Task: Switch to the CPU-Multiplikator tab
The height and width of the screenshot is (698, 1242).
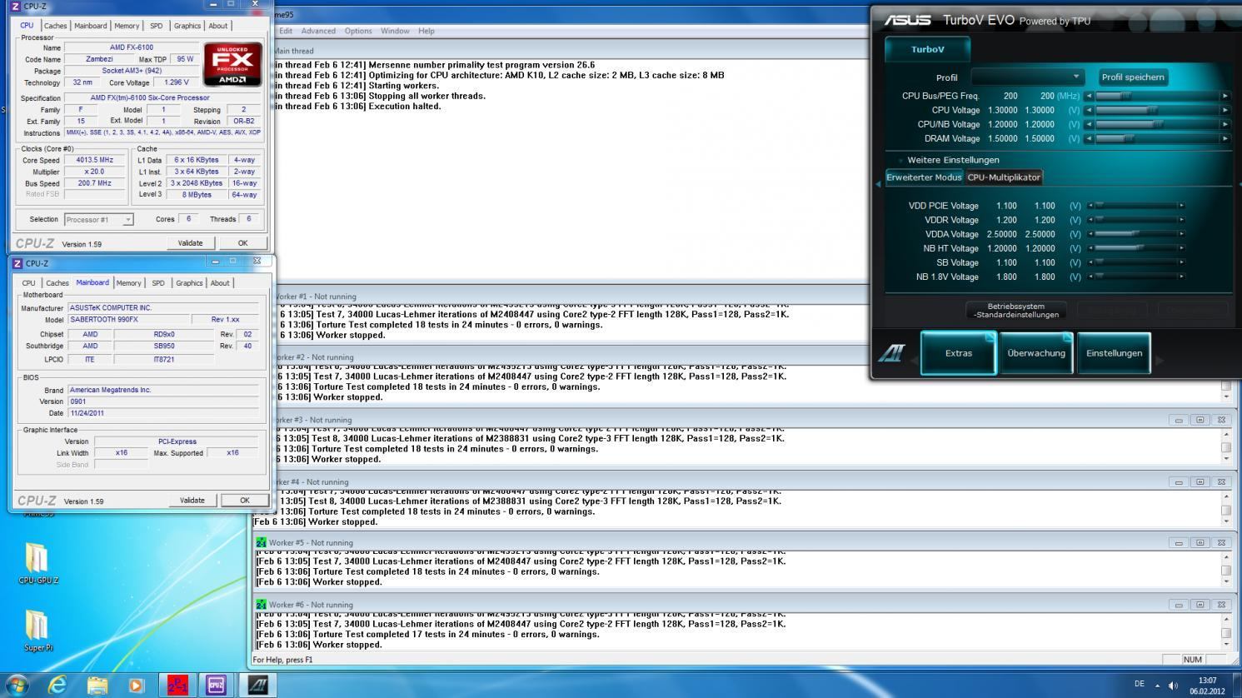Action: point(1004,177)
